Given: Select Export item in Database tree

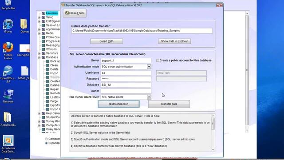Looking at the screenshot, I should coord(55,105).
